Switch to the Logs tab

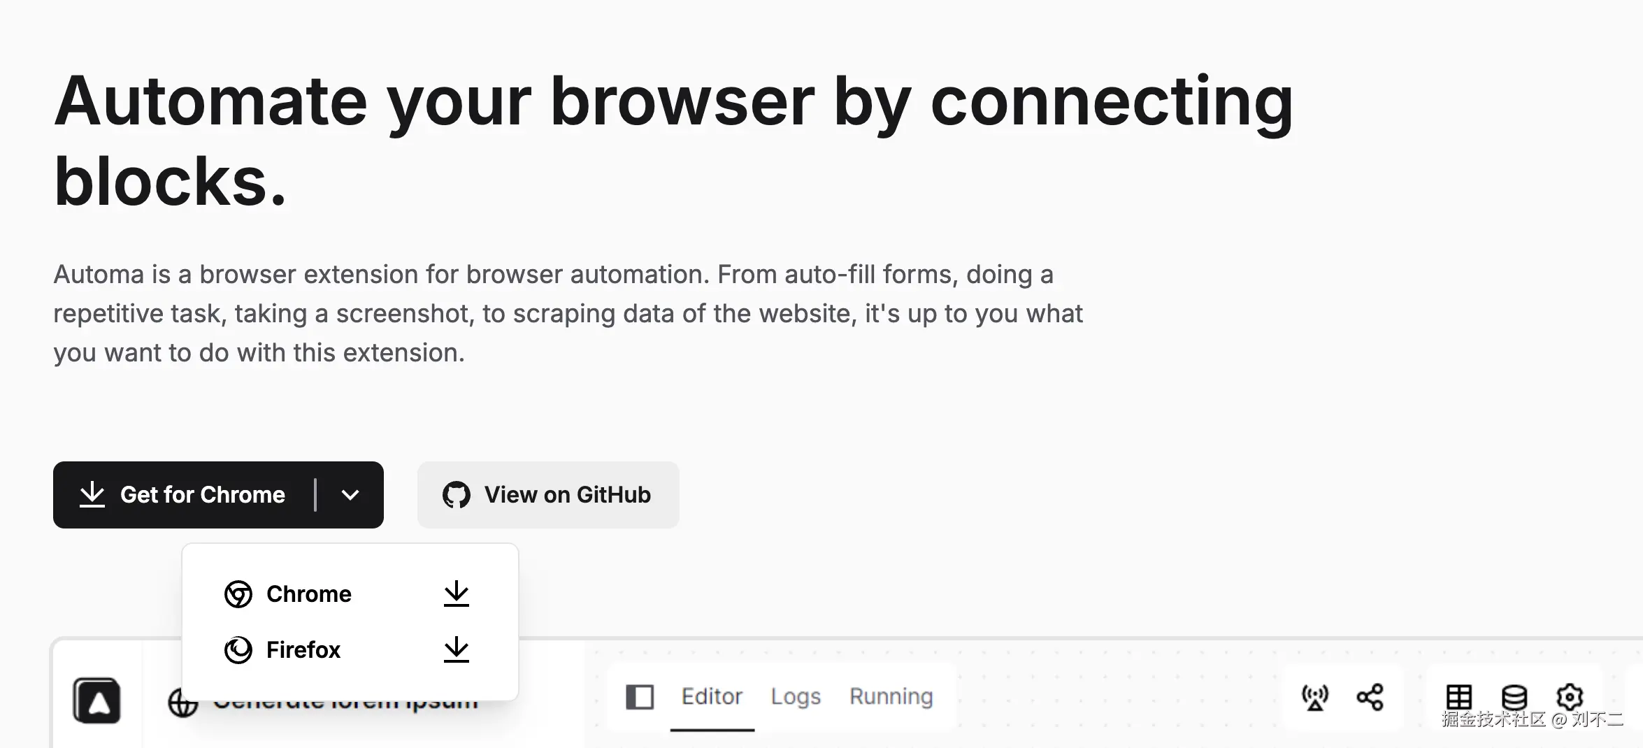pyautogui.click(x=796, y=697)
